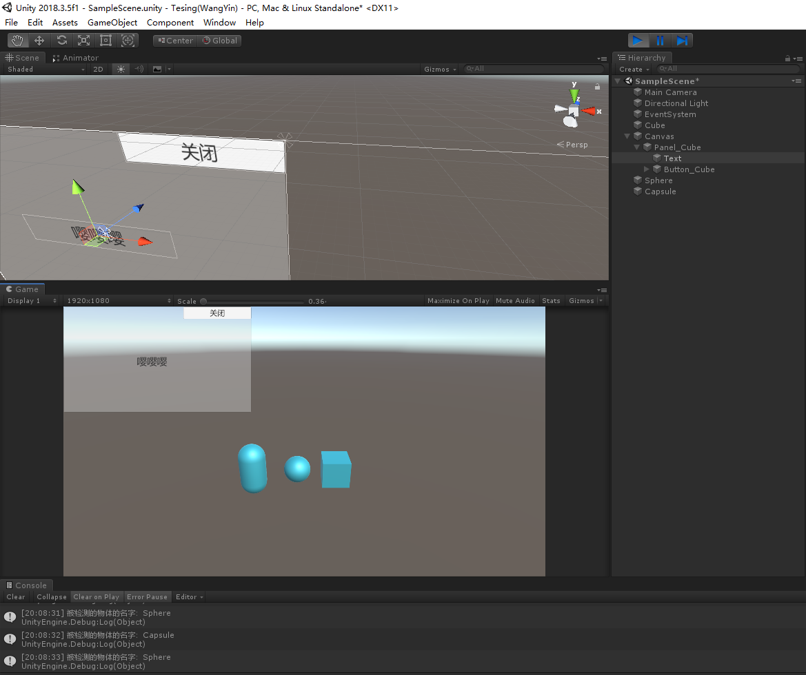Open the File menu
Screen dimensions: 806x675
(11, 23)
